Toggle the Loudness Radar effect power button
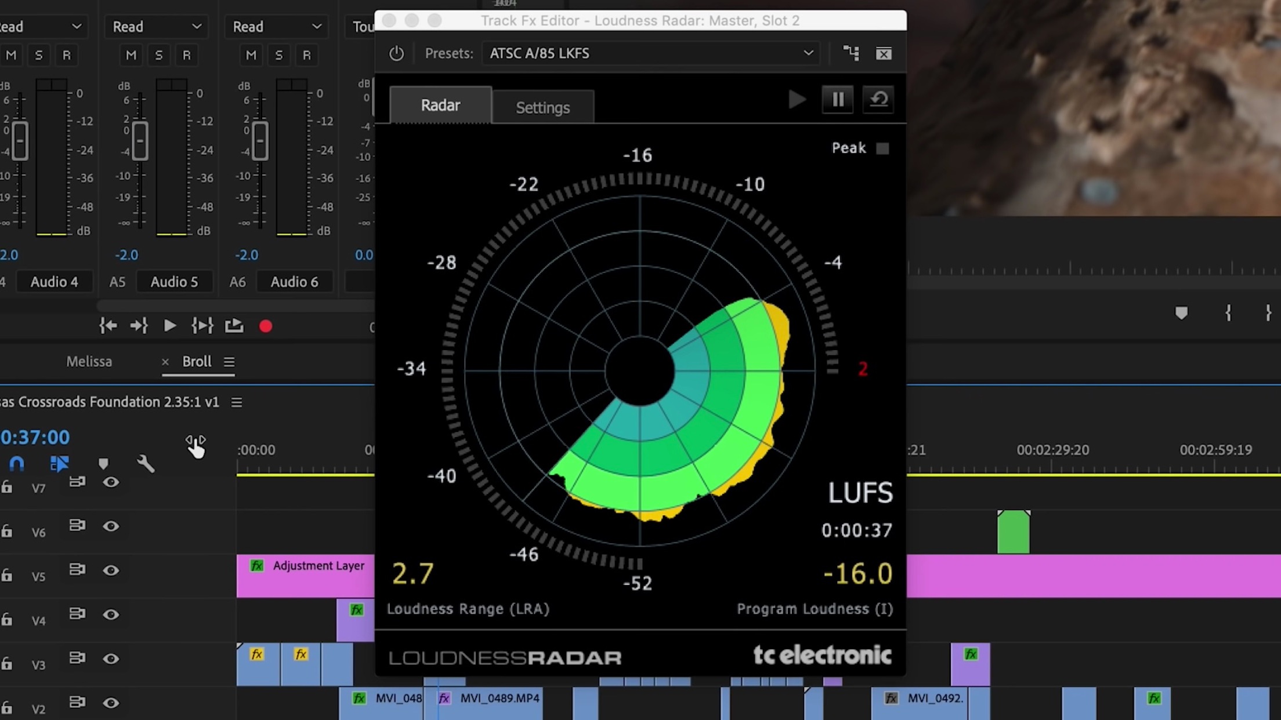The image size is (1281, 720). pyautogui.click(x=396, y=53)
